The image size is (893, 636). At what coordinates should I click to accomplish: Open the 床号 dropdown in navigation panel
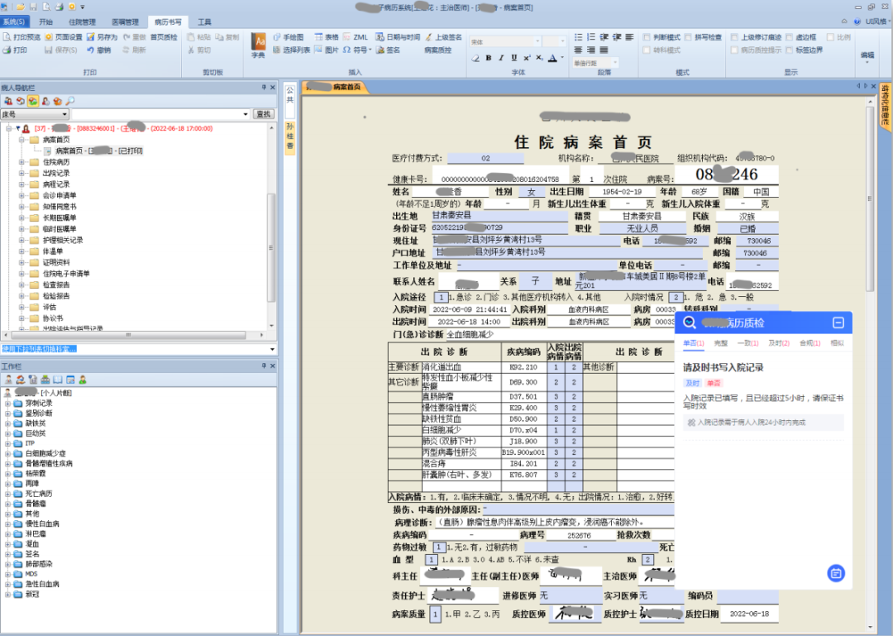[x=64, y=114]
